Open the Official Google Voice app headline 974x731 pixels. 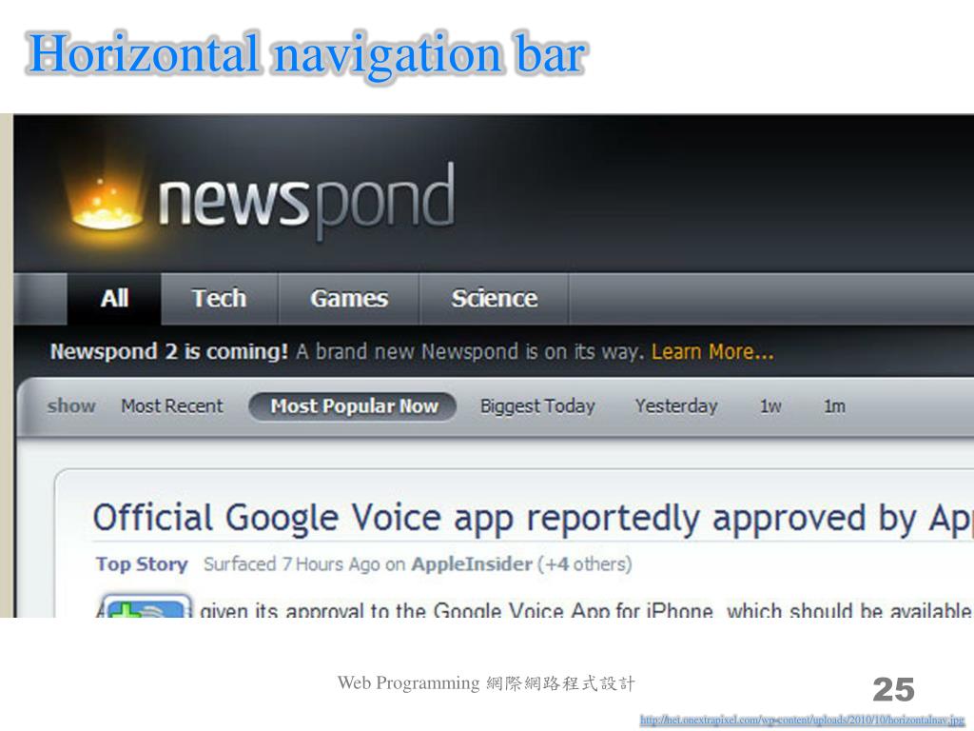(x=533, y=519)
